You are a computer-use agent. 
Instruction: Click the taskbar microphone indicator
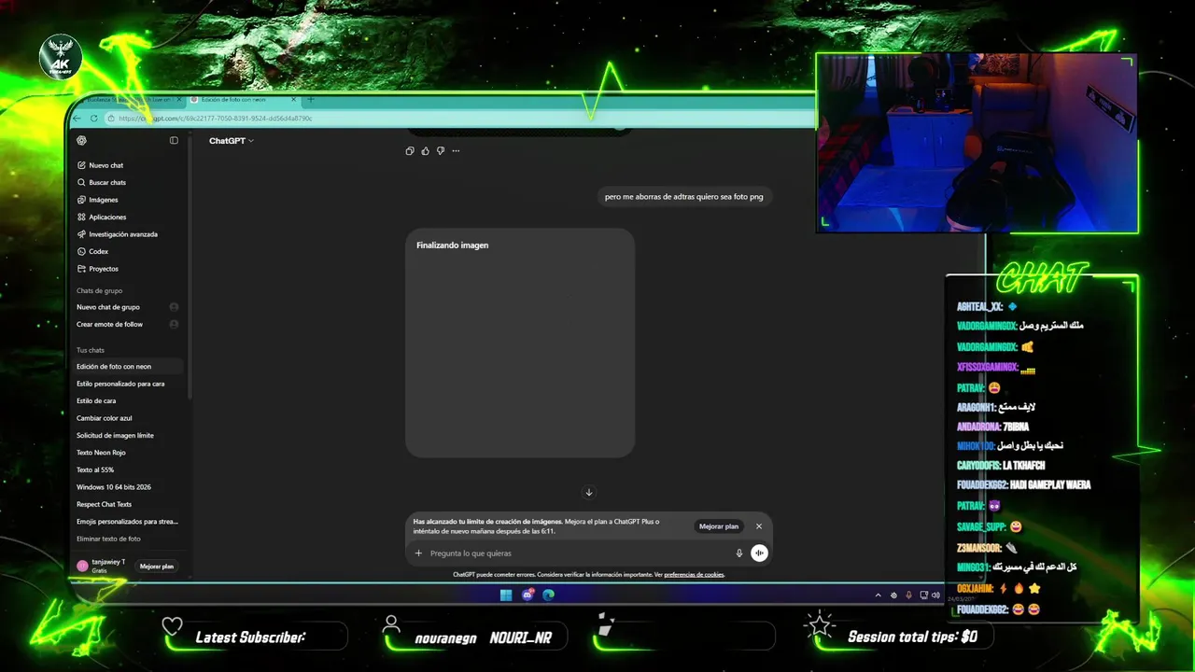pos(908,595)
